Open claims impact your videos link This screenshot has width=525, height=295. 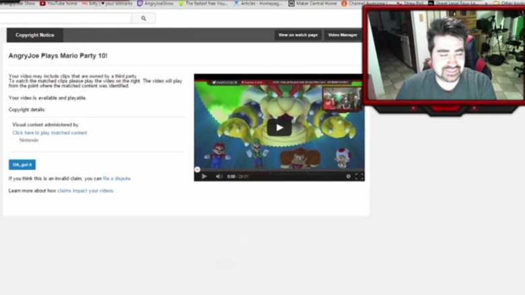(85, 191)
